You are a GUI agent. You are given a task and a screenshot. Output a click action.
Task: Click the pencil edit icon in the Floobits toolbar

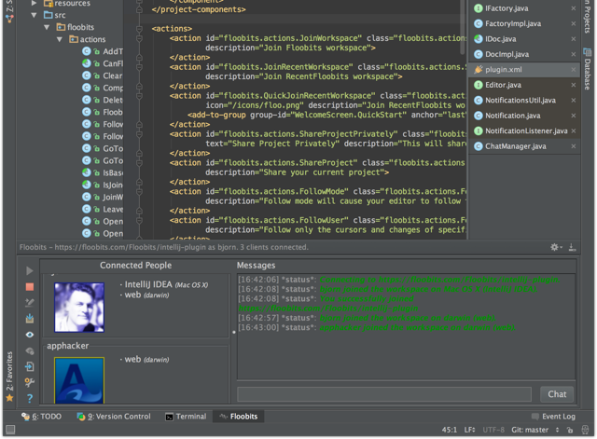(x=29, y=303)
